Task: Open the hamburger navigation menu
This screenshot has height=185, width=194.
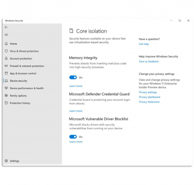Action: pyautogui.click(x=6, y=35)
